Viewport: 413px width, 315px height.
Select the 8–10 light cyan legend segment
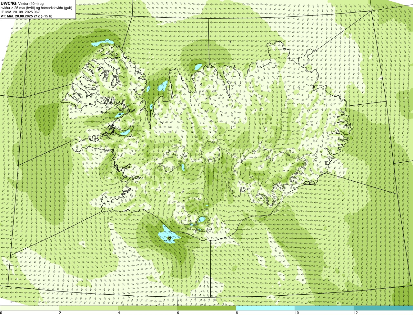[x=266, y=308]
